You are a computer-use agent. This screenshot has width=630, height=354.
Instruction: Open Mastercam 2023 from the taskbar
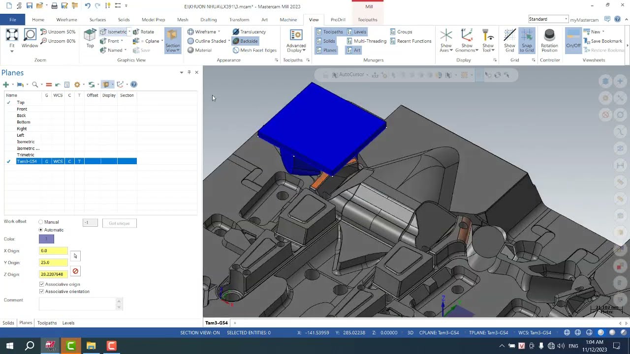pyautogui.click(x=50, y=346)
